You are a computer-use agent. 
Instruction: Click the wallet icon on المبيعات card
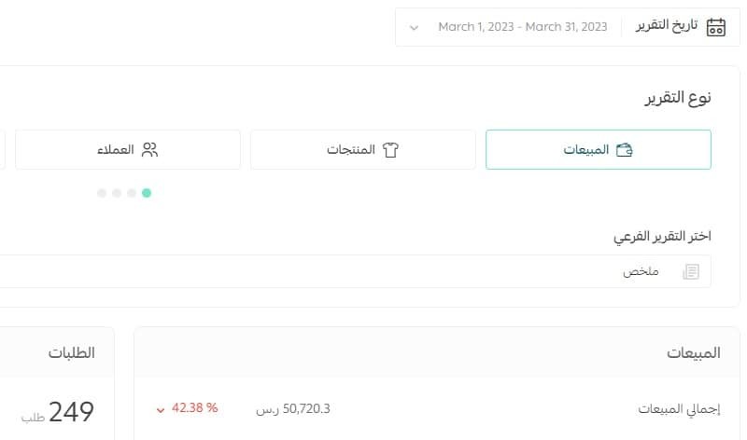click(624, 150)
